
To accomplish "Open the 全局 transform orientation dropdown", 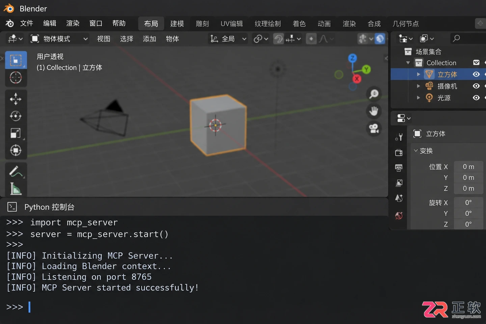I will tap(228, 39).
